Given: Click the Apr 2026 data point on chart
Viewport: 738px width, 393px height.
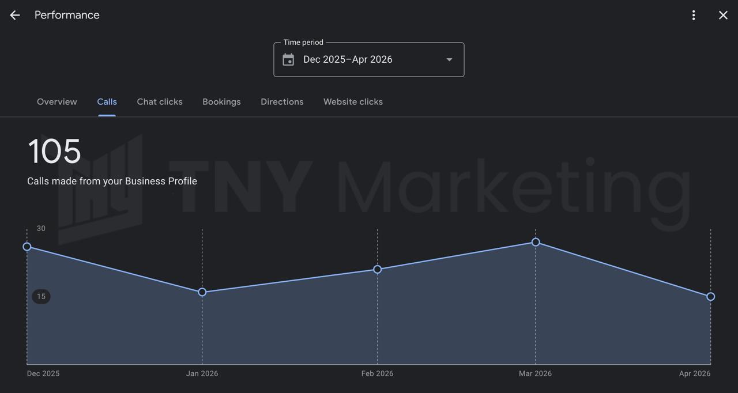Looking at the screenshot, I should pos(711,297).
